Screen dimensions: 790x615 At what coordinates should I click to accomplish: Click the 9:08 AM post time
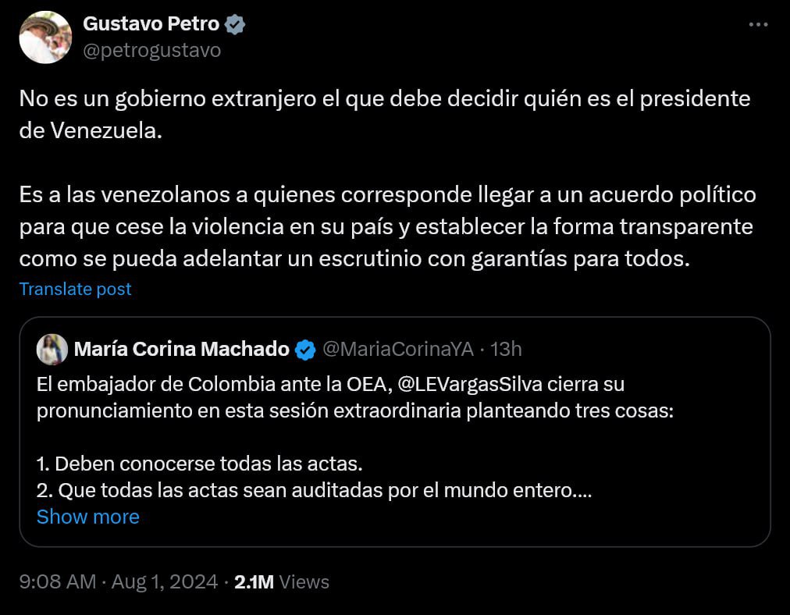tap(57, 582)
